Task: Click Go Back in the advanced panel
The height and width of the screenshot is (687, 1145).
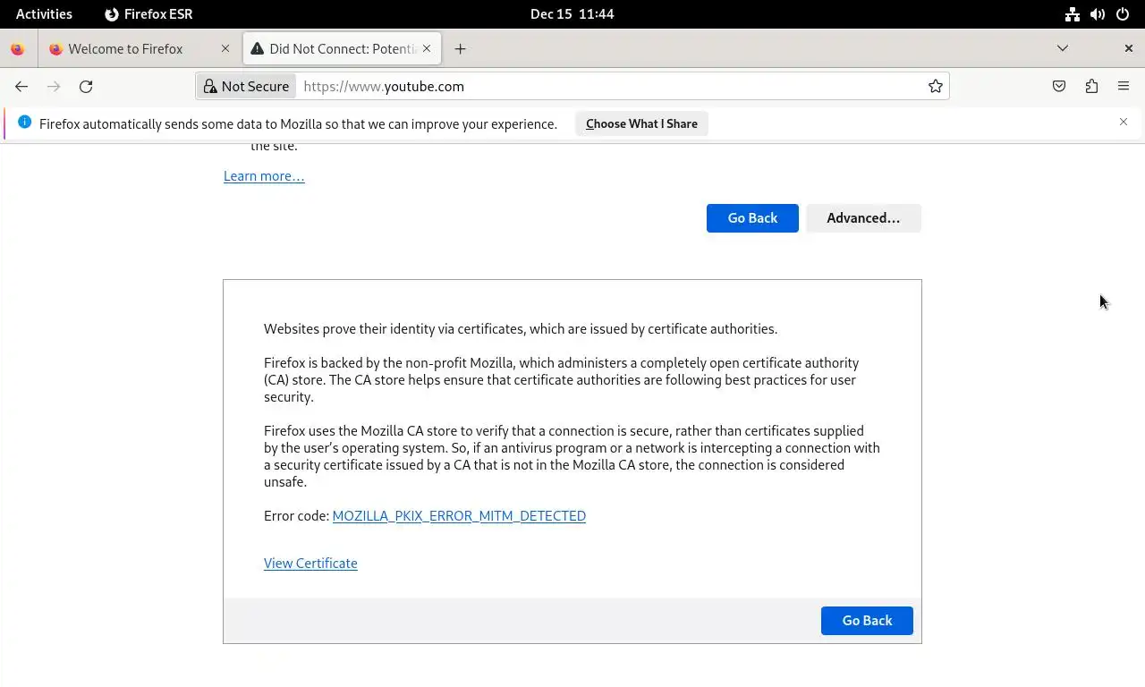Action: [x=867, y=621]
